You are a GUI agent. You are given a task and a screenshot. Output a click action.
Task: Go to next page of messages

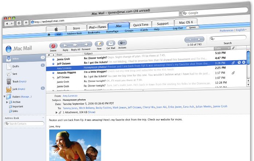199,39
